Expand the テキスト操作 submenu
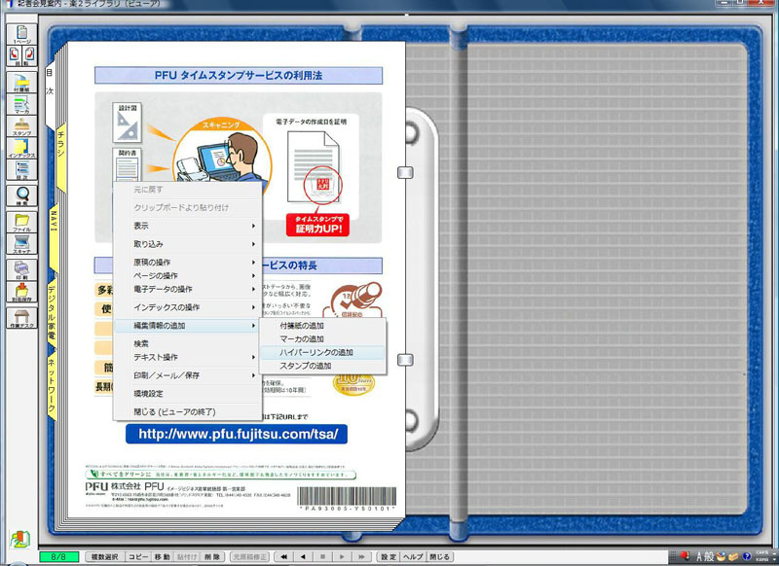 (x=188, y=357)
